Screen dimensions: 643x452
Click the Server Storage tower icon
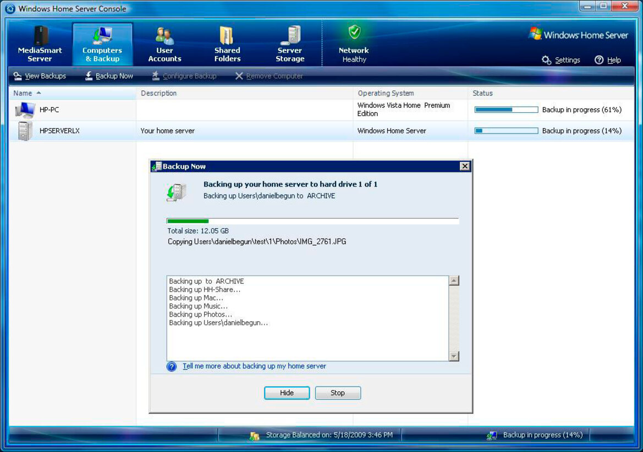tap(291, 35)
